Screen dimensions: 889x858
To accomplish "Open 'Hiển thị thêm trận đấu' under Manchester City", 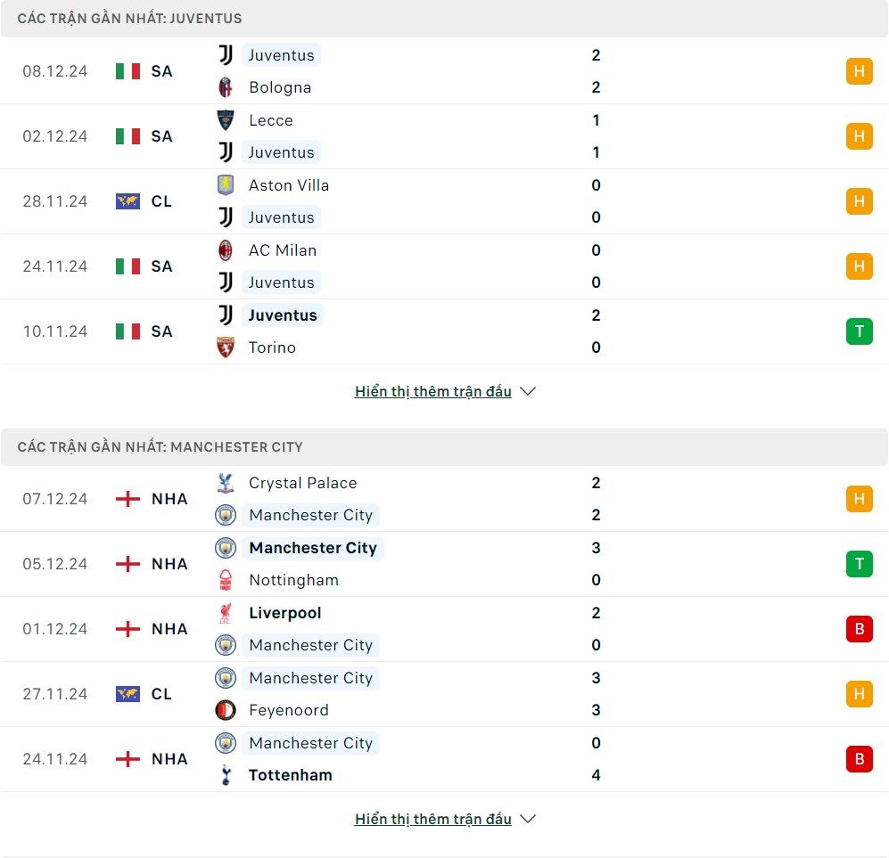I will pos(433,819).
